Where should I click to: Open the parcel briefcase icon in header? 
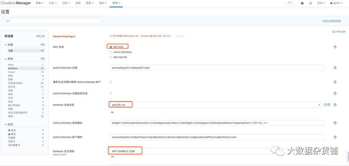(302, 3)
